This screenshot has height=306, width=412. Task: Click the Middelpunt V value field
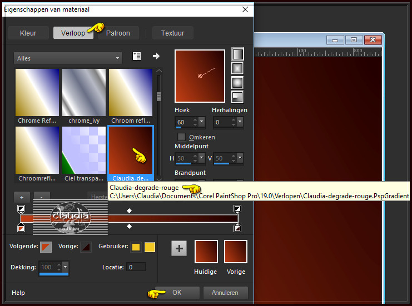pos(222,158)
